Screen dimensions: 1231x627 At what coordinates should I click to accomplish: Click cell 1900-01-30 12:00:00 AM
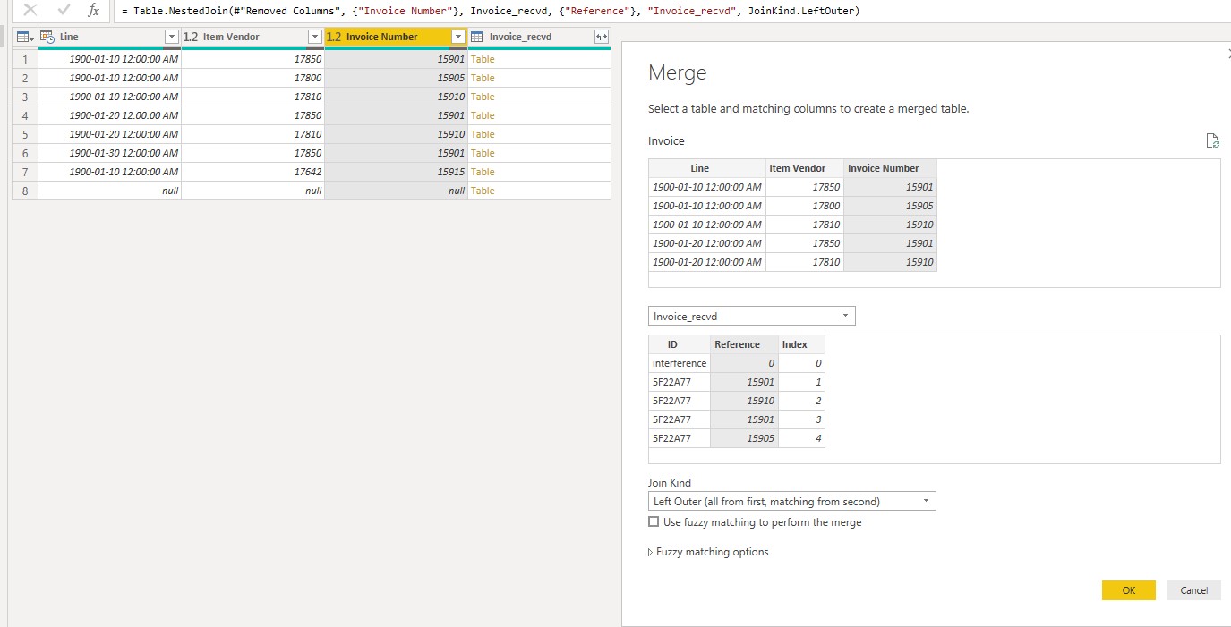pos(109,153)
